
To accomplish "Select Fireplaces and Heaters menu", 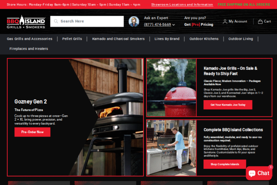I will (x=29, y=48).
